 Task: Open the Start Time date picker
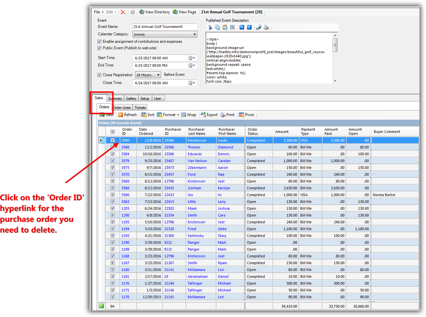pyautogui.click(x=192, y=58)
